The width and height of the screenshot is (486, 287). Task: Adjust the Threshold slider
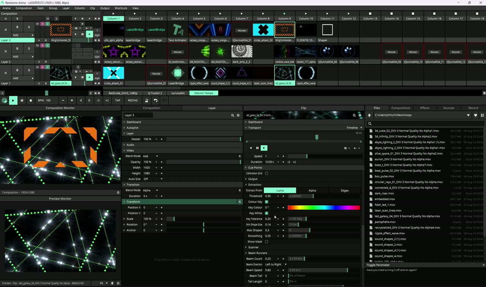tap(324, 196)
